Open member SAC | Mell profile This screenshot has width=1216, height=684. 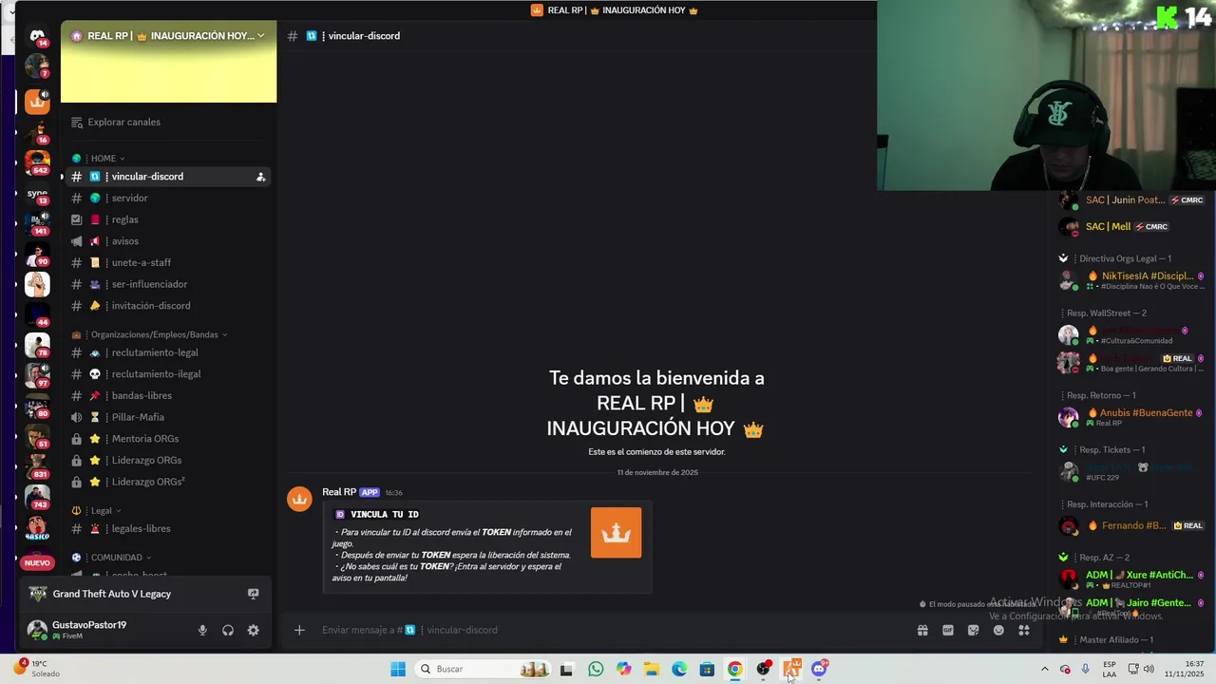1132,227
